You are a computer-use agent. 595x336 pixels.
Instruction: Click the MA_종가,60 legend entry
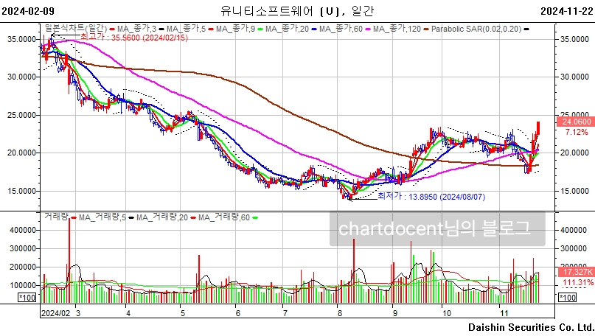[341, 29]
